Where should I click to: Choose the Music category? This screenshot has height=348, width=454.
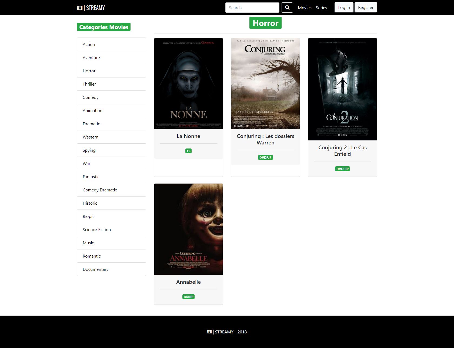[111, 243]
